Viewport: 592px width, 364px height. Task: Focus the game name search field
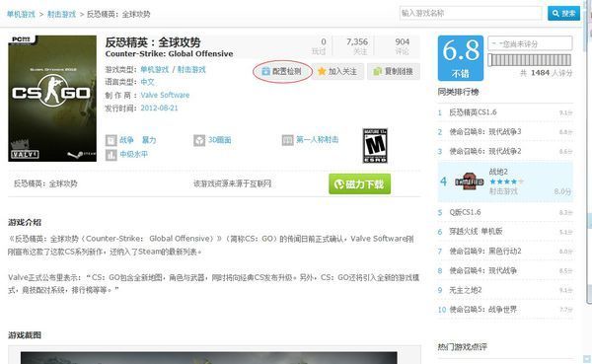click(x=471, y=13)
